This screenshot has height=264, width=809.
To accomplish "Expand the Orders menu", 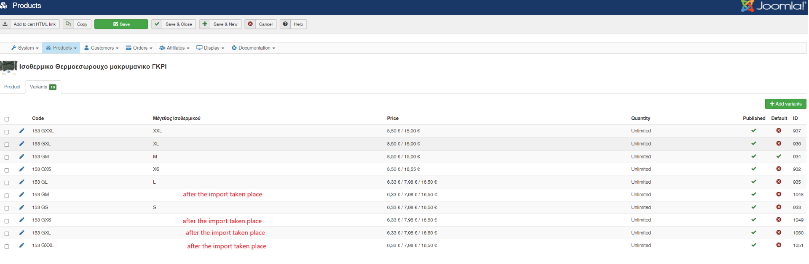I will pyautogui.click(x=139, y=48).
